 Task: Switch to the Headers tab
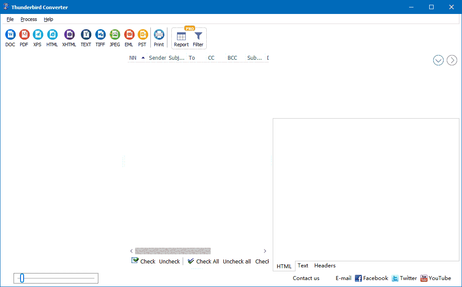tap(325, 266)
